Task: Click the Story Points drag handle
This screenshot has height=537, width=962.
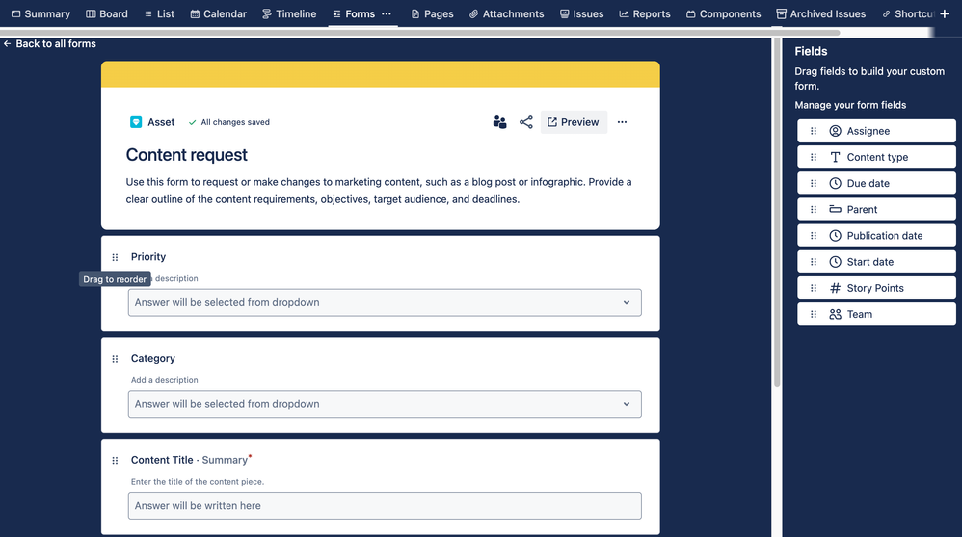Action: 814,288
